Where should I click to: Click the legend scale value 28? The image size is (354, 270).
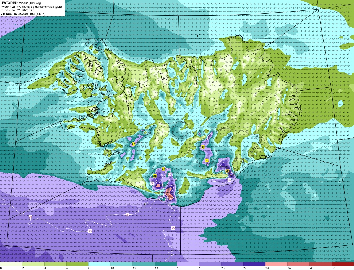click(311, 268)
